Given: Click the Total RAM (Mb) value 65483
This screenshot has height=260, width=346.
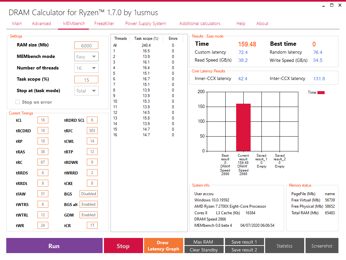Looking at the screenshot, I should click(x=330, y=213).
